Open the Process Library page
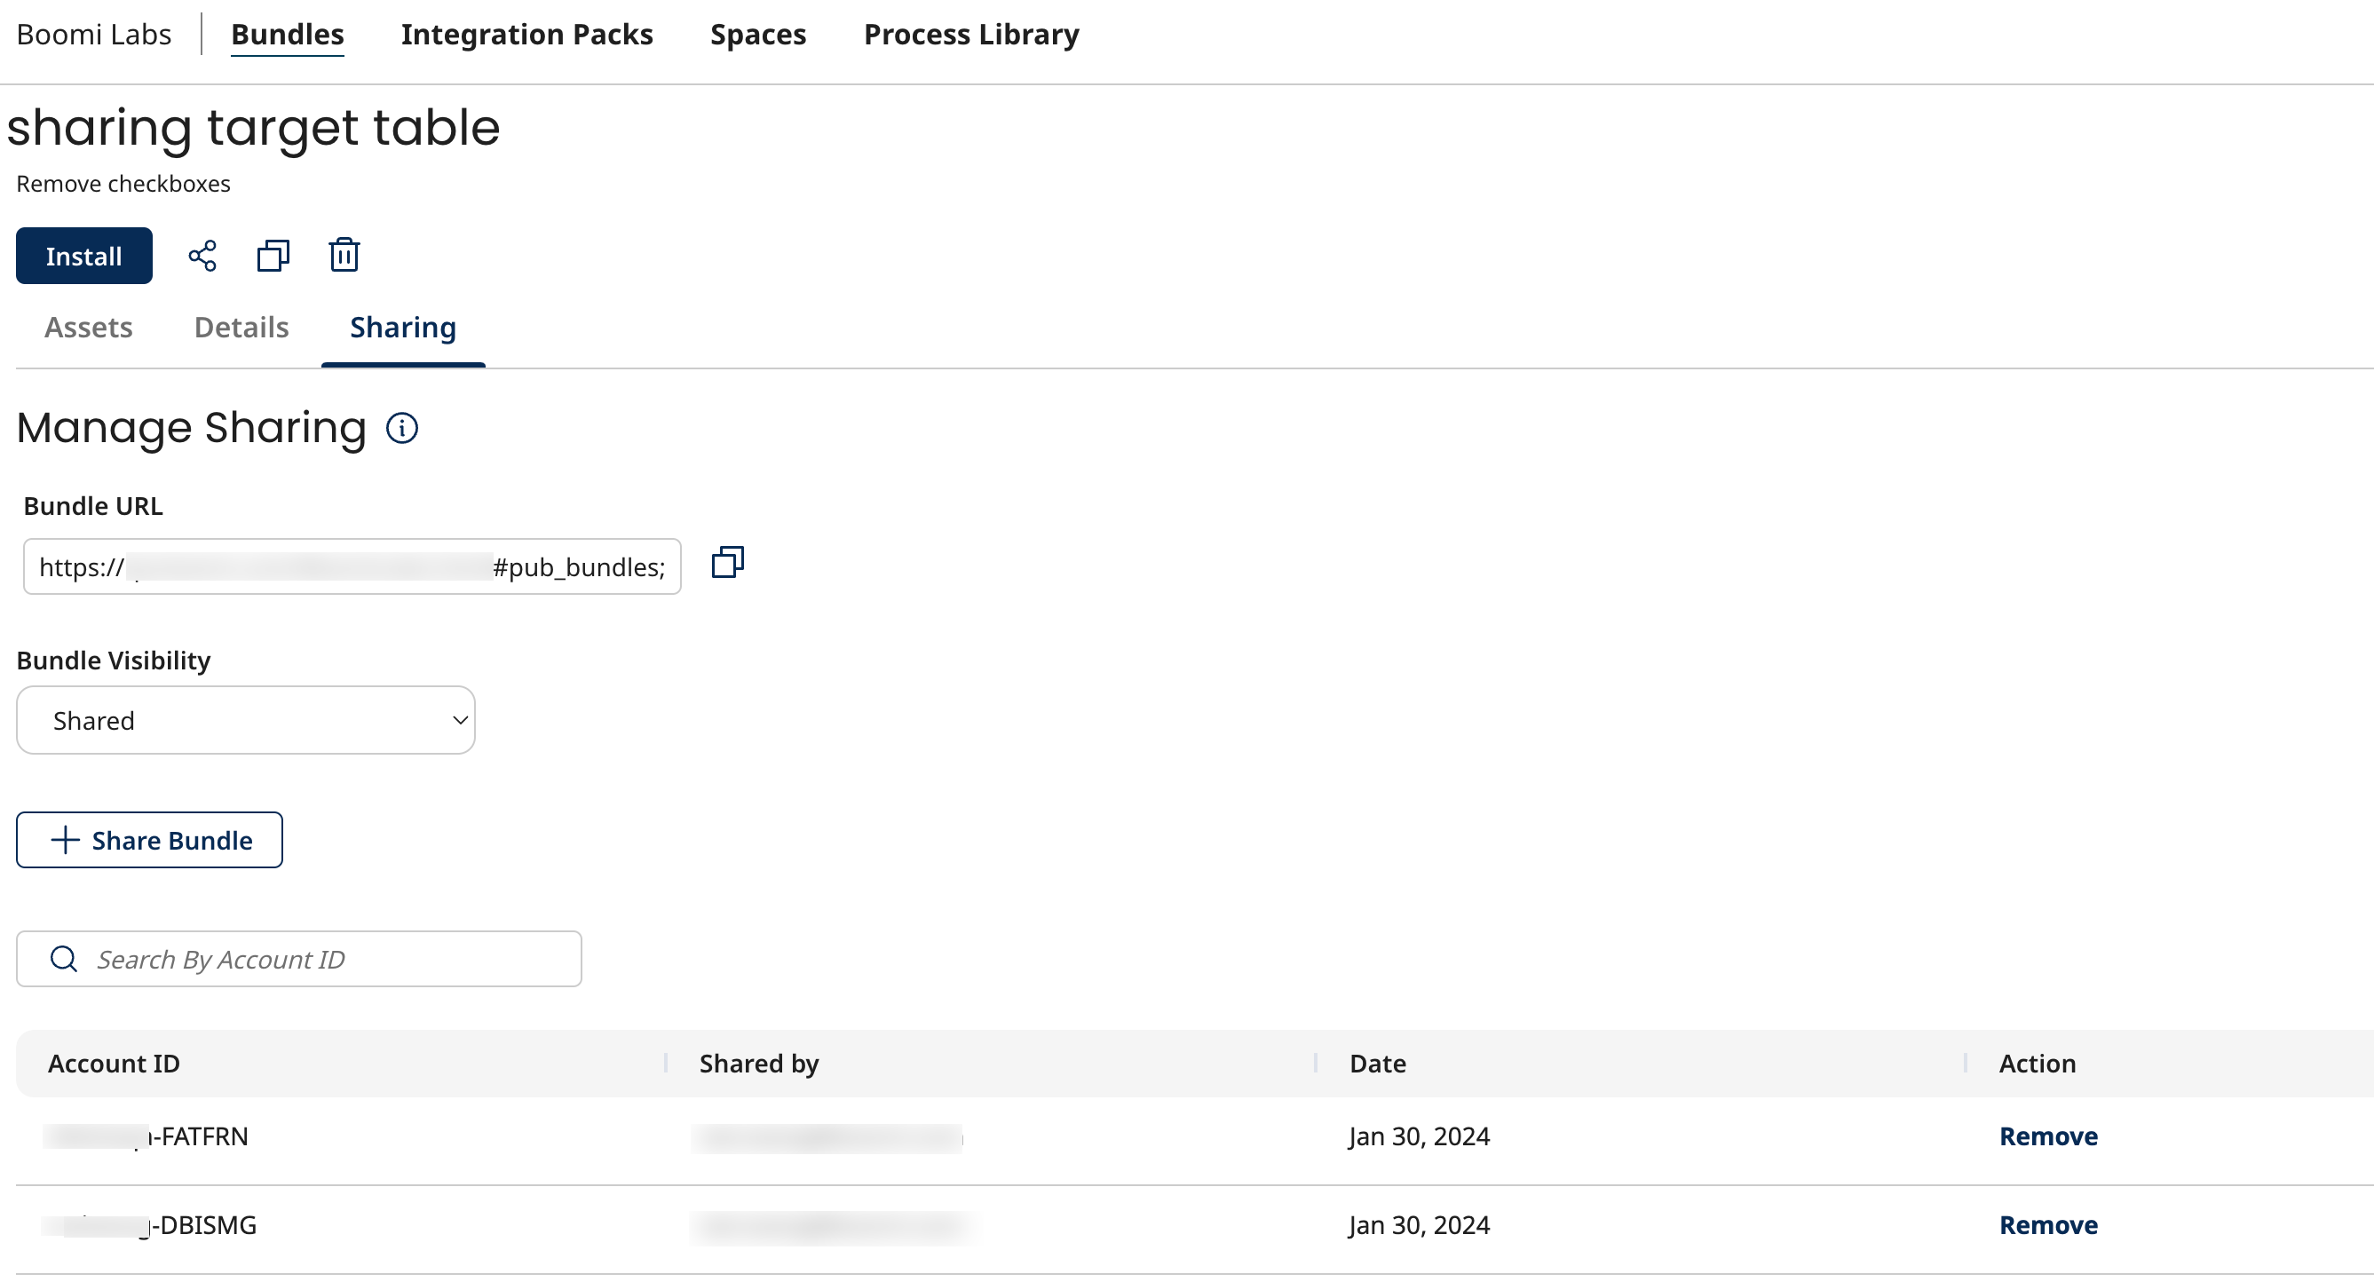 click(970, 34)
